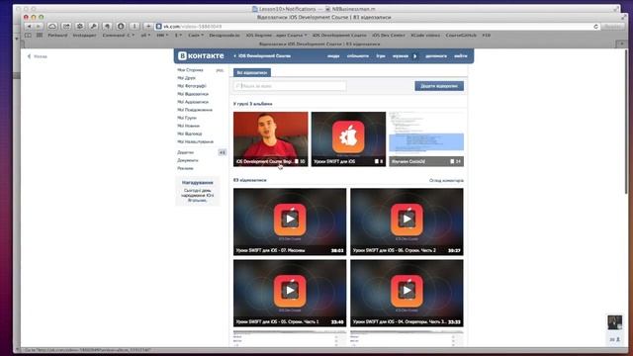Open 'Моя Сторінка' in left sidebar
Viewport: 633px width, 356px height.
point(190,70)
